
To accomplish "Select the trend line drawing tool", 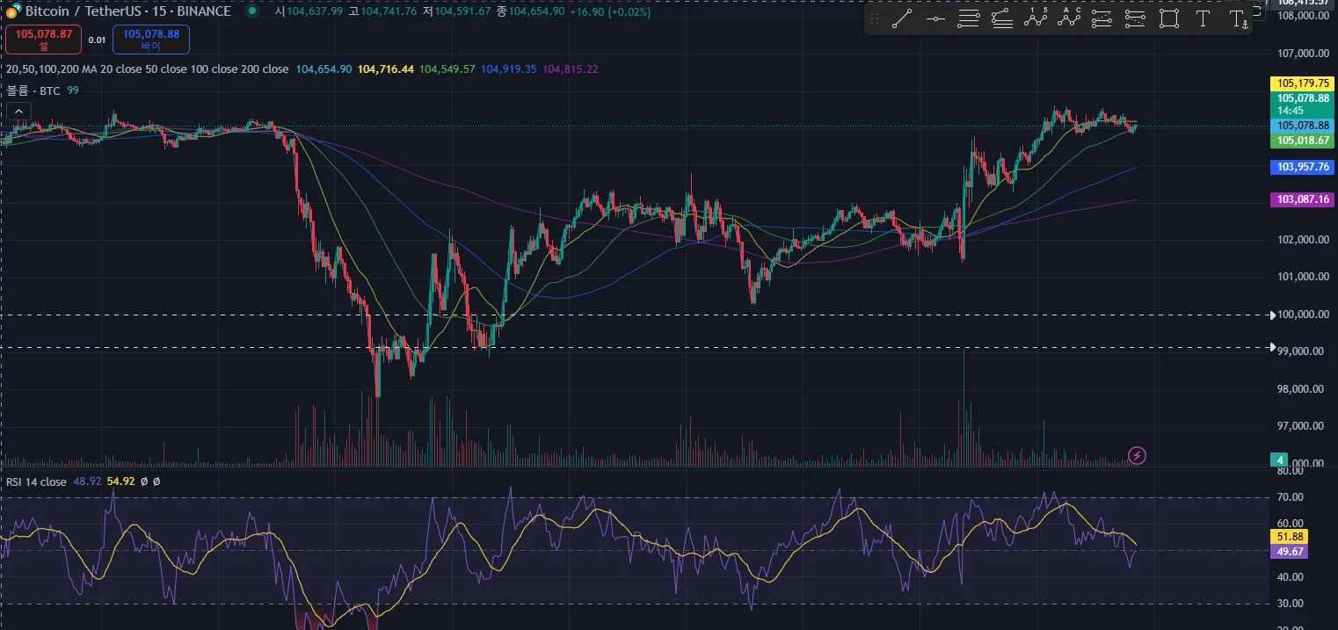I will 901,19.
